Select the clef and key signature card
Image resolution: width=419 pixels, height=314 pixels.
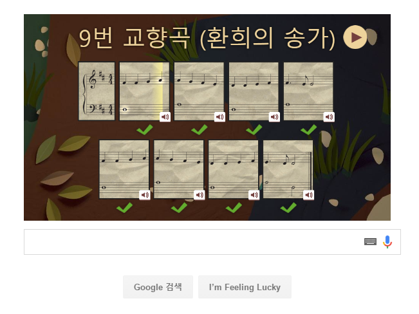pos(97,91)
